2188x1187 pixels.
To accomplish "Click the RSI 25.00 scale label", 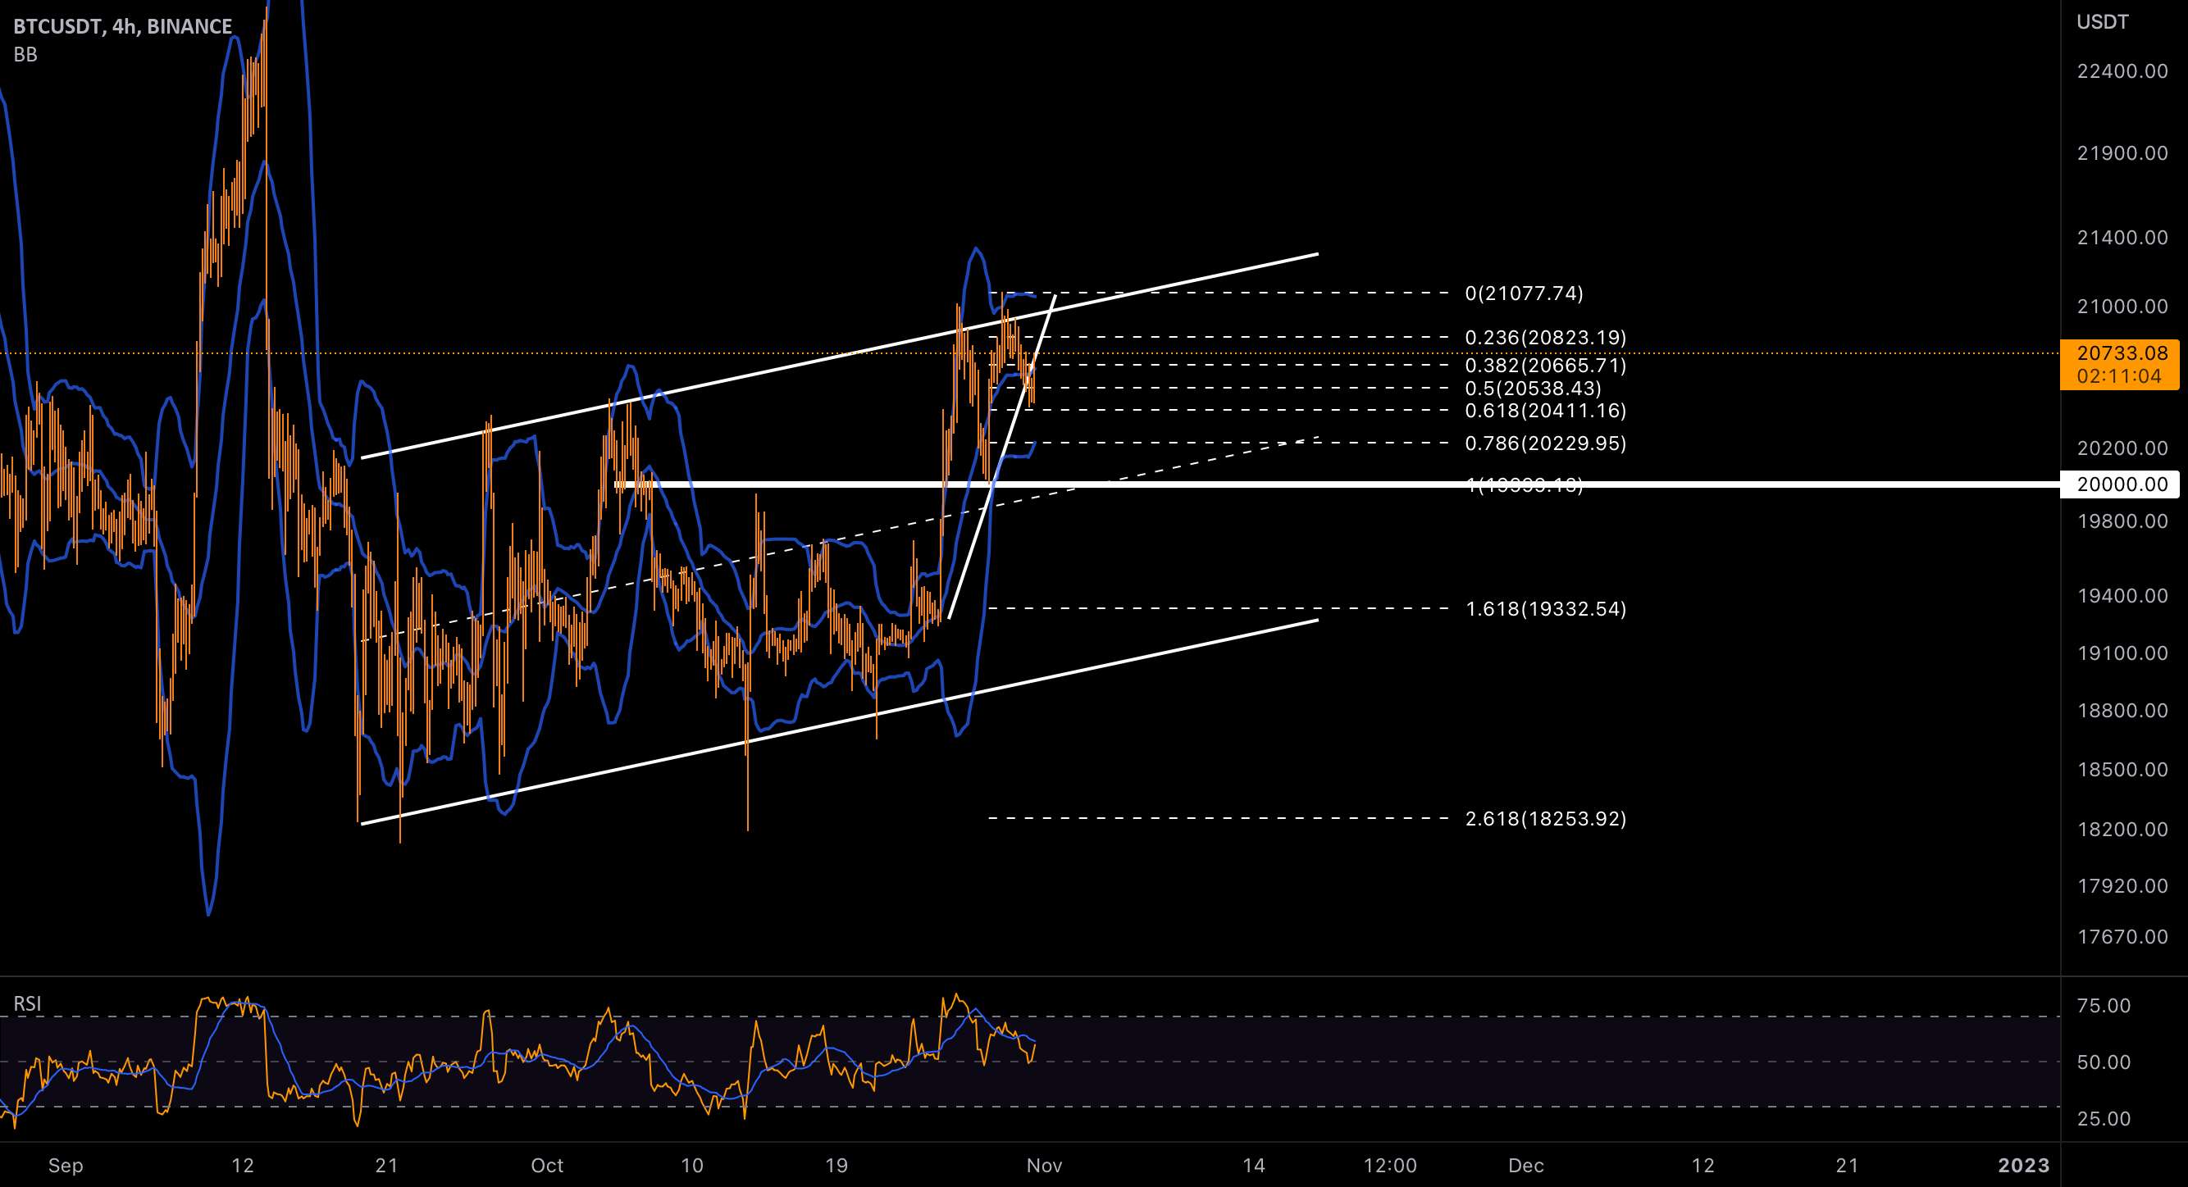I will (2102, 1118).
